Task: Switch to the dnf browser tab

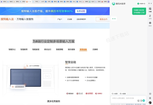Action: [42, 2]
